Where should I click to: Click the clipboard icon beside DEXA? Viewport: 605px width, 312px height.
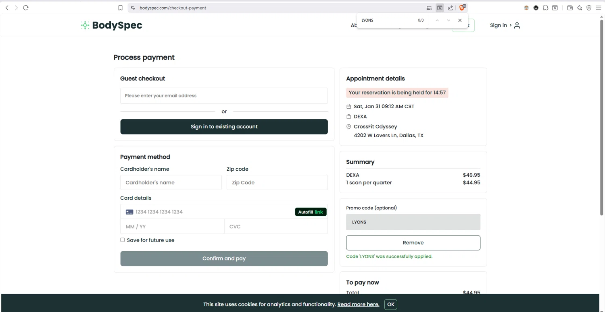(x=349, y=117)
